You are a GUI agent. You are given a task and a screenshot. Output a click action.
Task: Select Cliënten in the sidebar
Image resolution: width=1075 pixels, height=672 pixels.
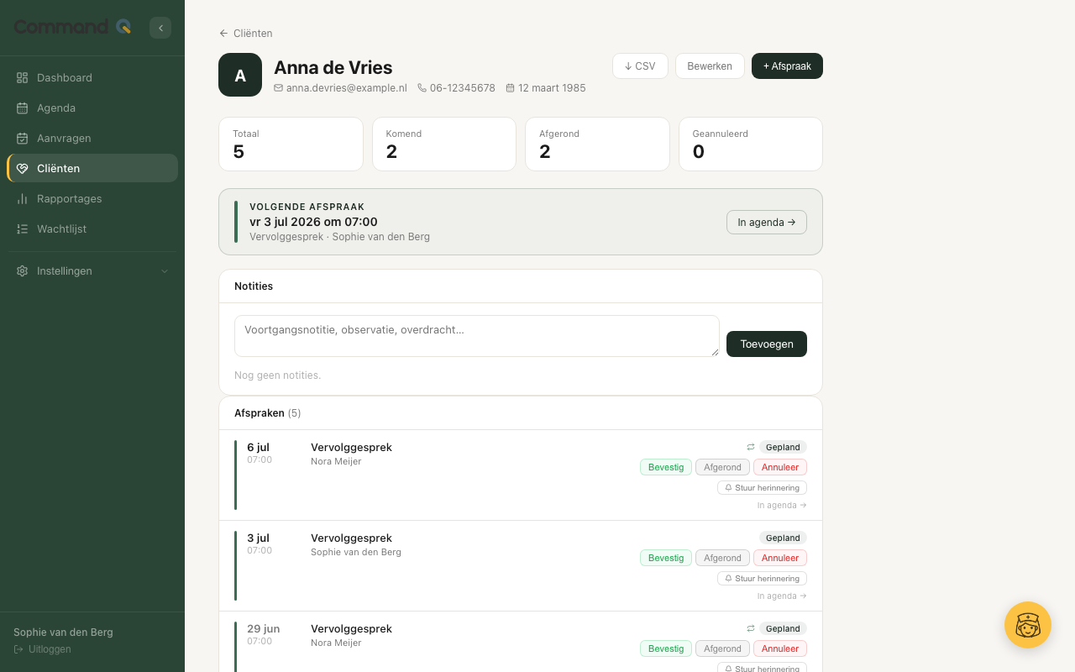[92, 168]
